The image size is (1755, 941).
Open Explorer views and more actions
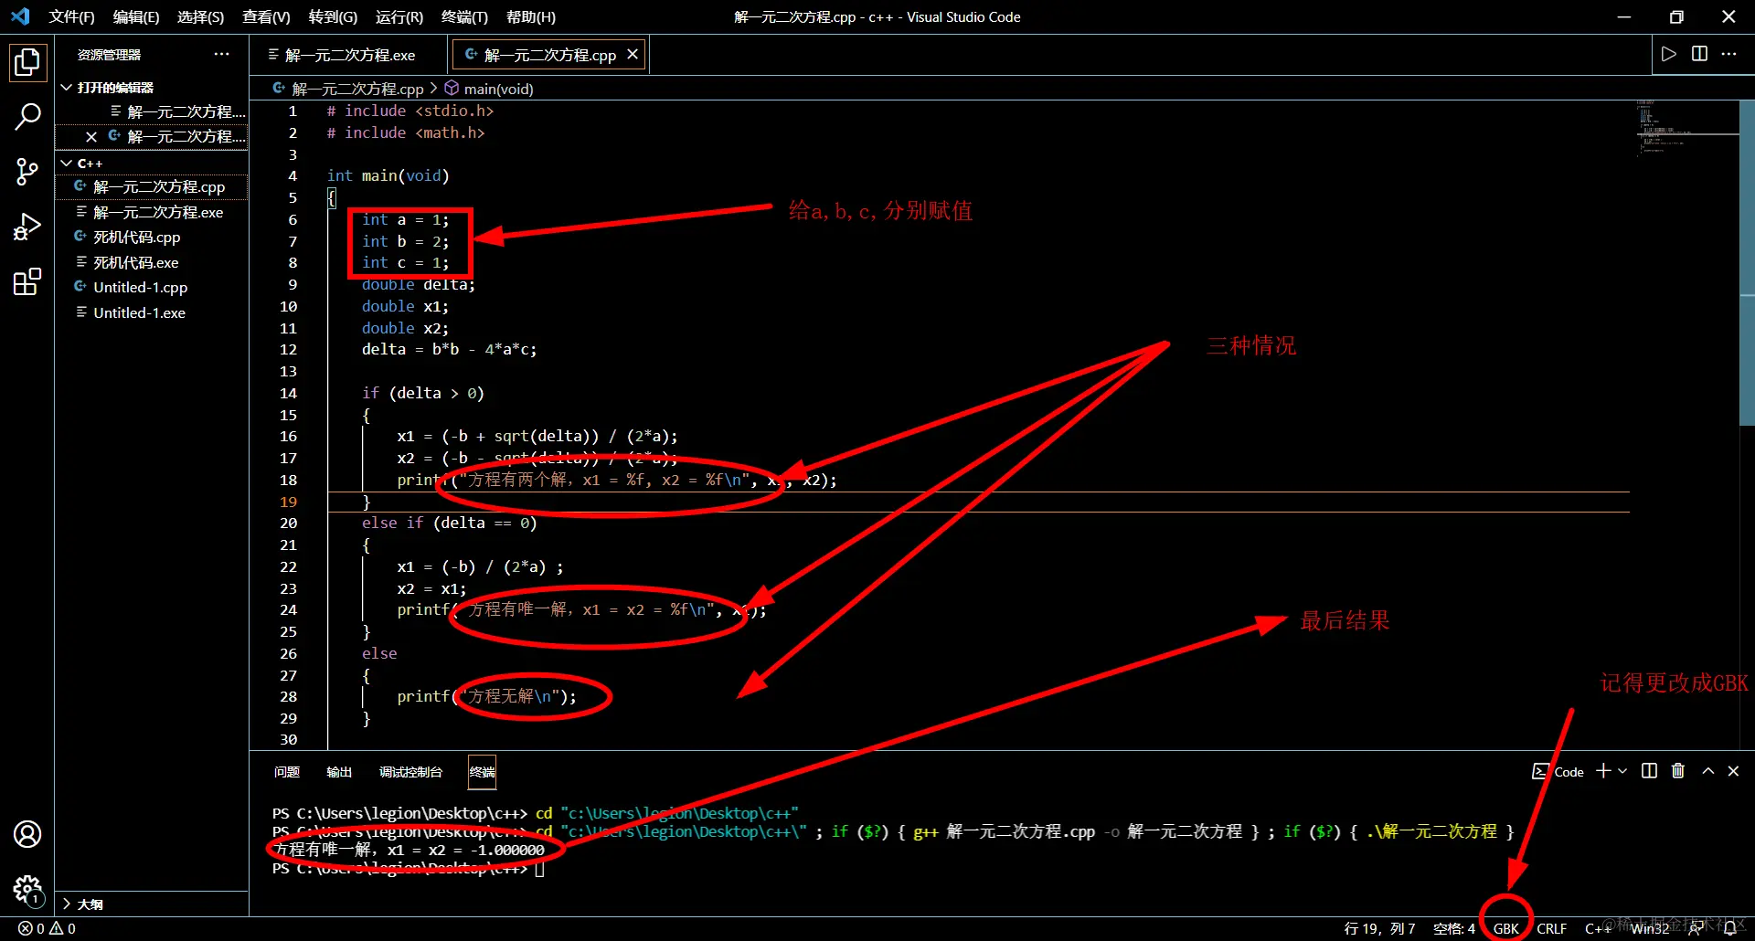(x=222, y=54)
